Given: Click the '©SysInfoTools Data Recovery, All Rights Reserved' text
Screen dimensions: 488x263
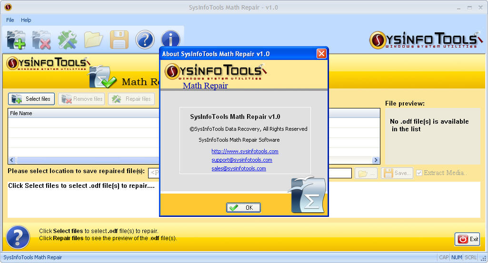Looking at the screenshot, I should coord(249,129).
